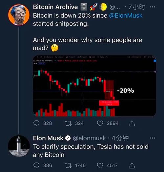Open Bitcoin Archive profile picture

pos(19,15)
